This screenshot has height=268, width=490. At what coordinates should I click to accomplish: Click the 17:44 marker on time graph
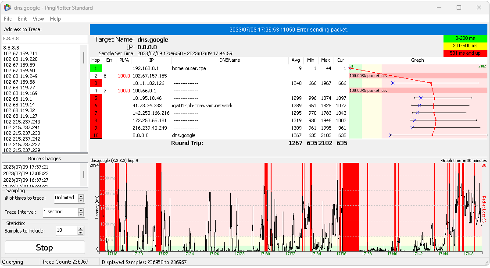[443, 254]
